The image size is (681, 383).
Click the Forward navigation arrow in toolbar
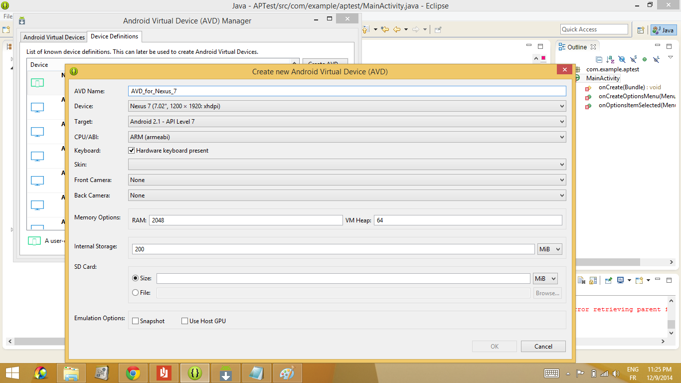coord(416,29)
